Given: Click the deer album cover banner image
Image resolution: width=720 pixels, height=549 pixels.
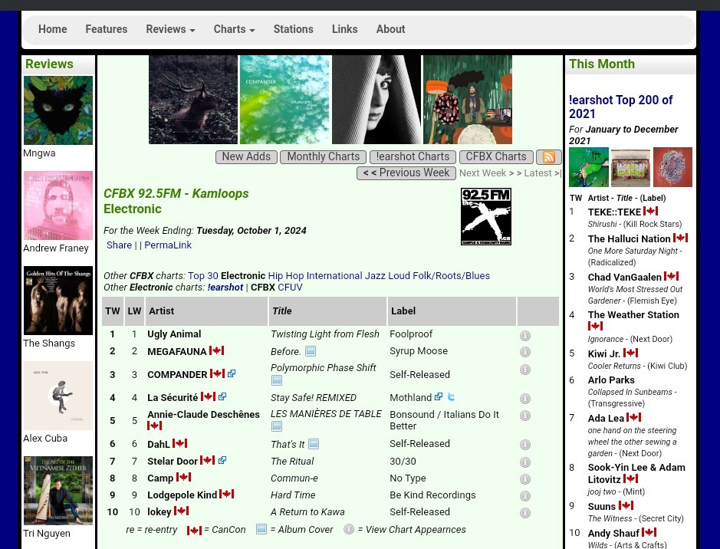Looking at the screenshot, I should [193, 100].
